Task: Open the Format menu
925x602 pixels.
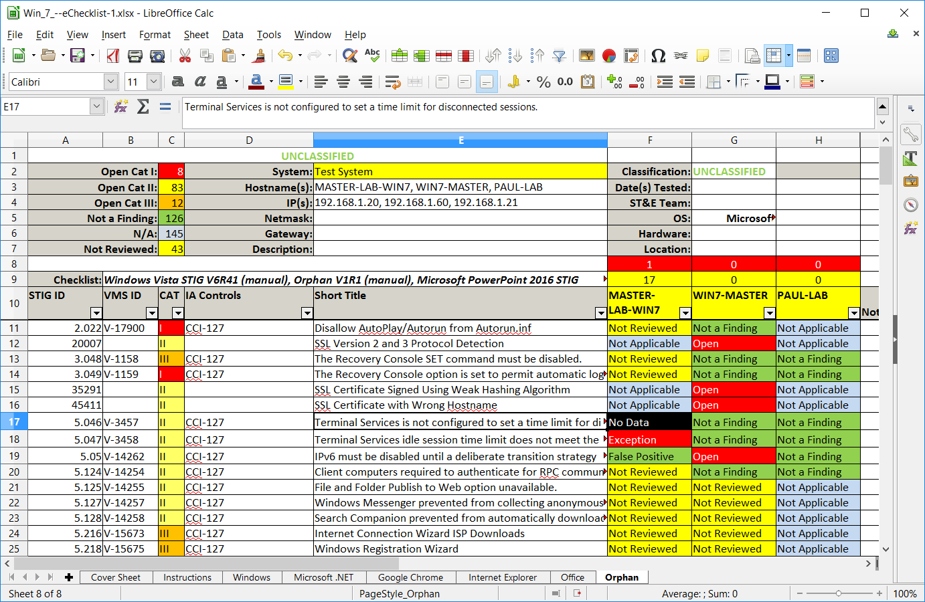Action: pos(155,35)
